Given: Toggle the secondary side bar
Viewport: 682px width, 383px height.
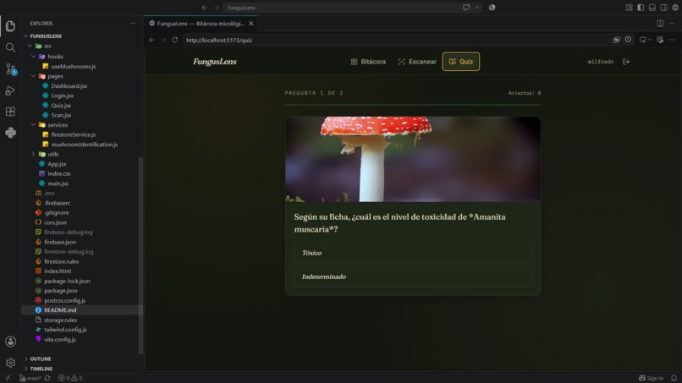Looking at the screenshot, I should pos(663,8).
